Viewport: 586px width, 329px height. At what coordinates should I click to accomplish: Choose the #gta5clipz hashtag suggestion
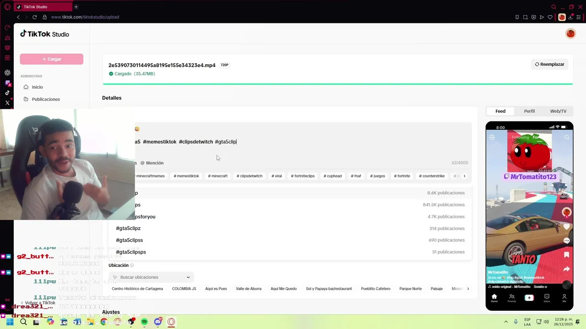tap(290, 228)
